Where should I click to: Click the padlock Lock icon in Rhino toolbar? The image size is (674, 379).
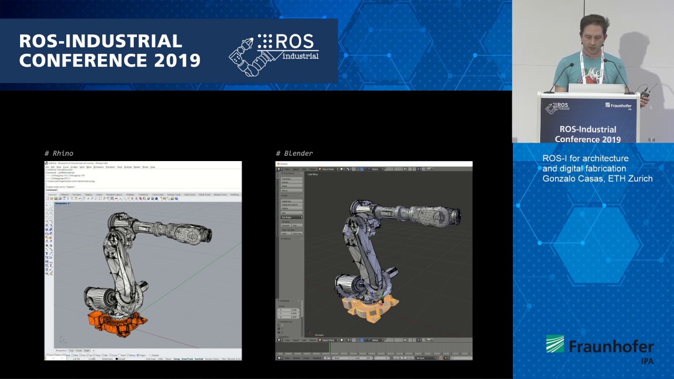pyautogui.click(x=136, y=198)
